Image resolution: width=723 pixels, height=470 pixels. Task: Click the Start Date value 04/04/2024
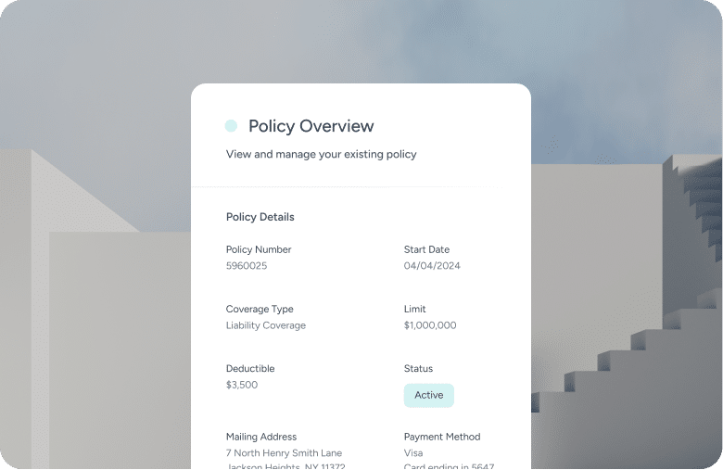[x=432, y=266]
